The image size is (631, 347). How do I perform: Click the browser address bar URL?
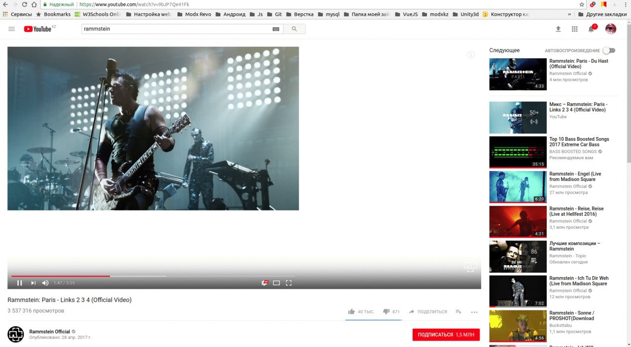(x=134, y=4)
